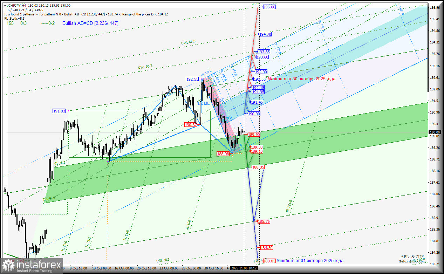Select the 194.70 price label
The height and width of the screenshot is (274, 444).
tap(265, 34)
